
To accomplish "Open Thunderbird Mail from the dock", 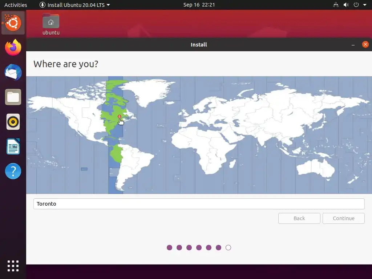I will [13, 72].
